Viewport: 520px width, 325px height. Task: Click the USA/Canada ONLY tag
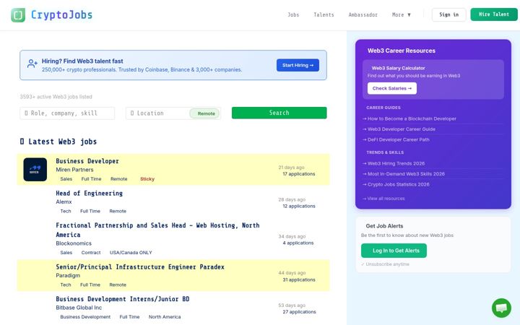click(131, 253)
